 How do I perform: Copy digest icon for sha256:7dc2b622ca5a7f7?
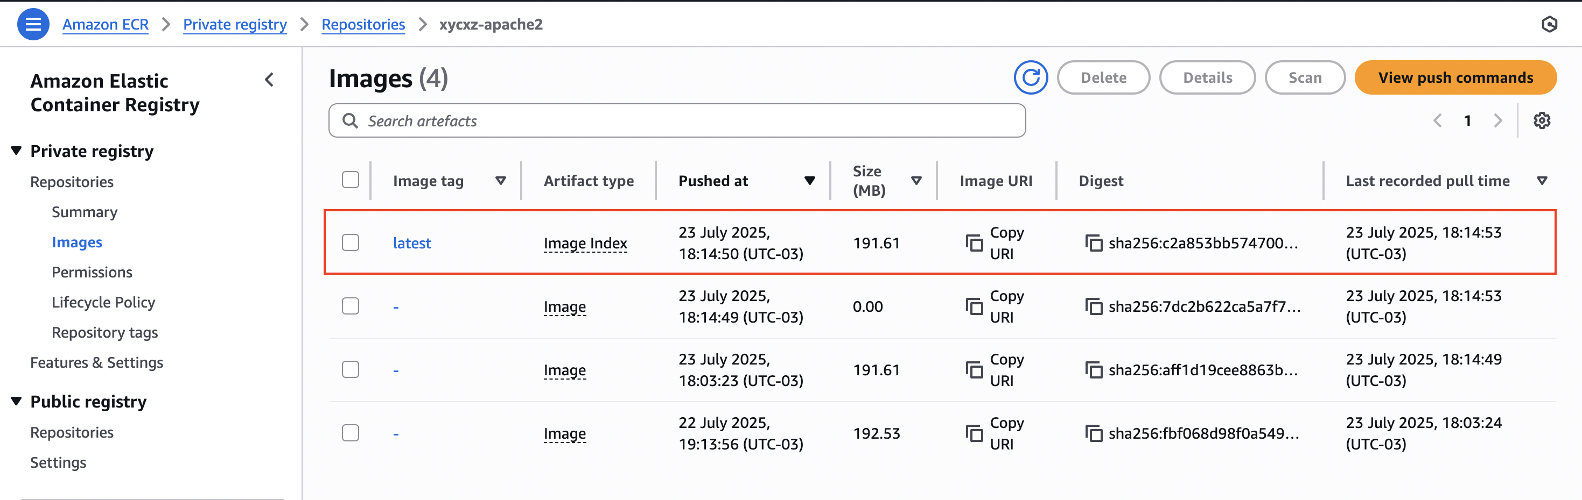click(1093, 307)
